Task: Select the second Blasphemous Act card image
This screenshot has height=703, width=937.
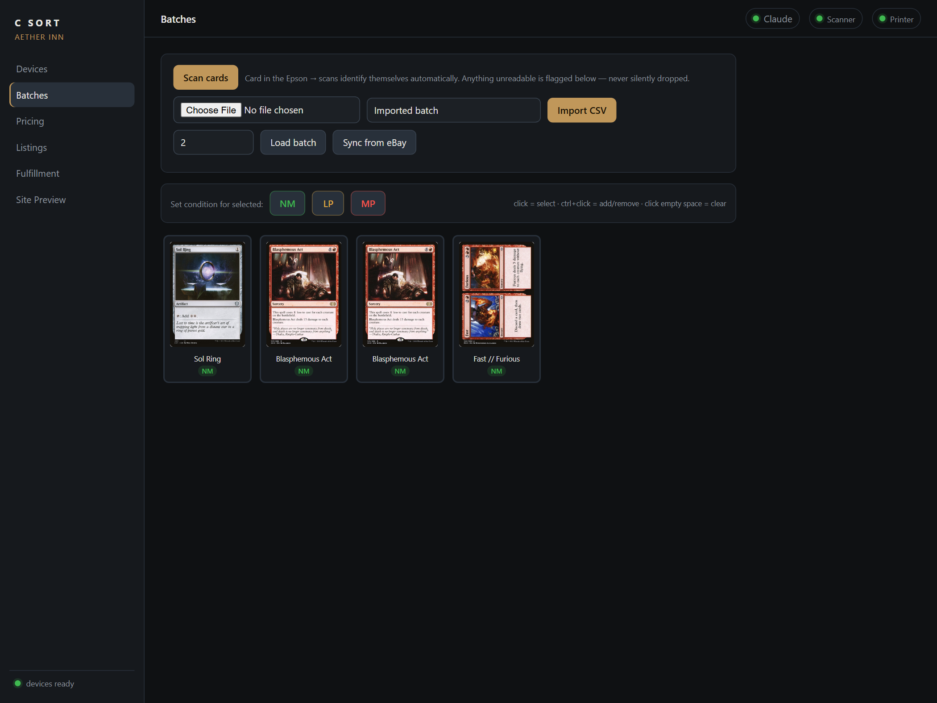Action: pyautogui.click(x=400, y=295)
